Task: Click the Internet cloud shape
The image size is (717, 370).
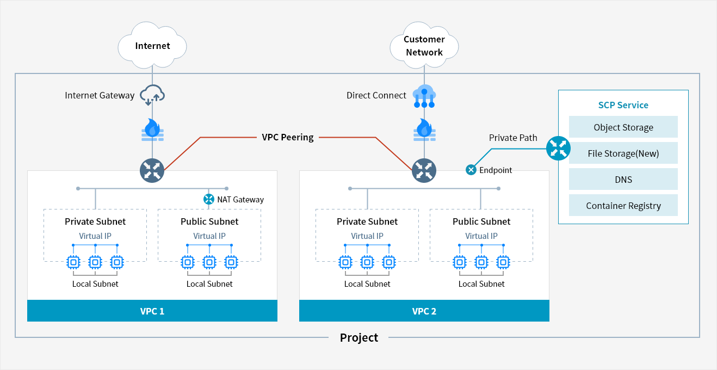Action: (x=152, y=46)
